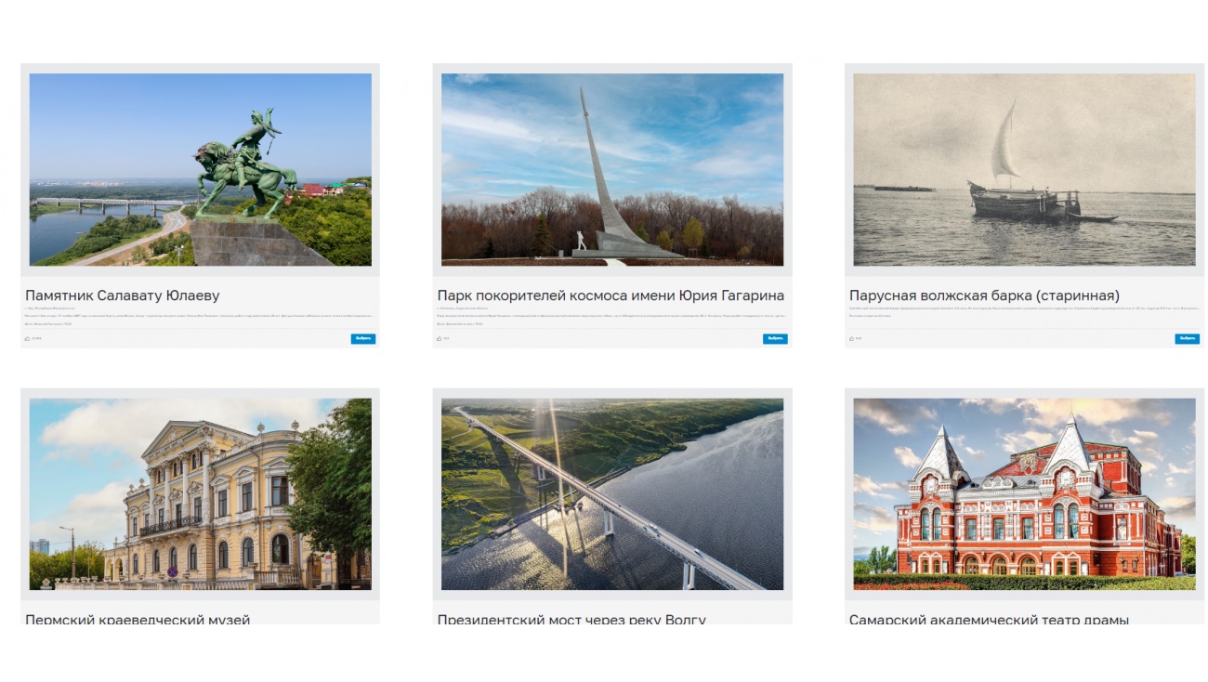Choose Парусная волжская барка with Выбрать button
Screen dimensions: 1208x682
[1187, 338]
